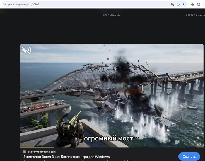Click the blue Скачать download button
The width and height of the screenshot is (205, 161).
tap(189, 157)
